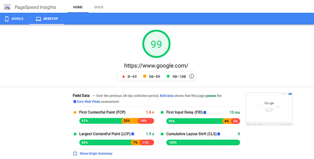Click the 7% orange LCP bar segment
The width and height of the screenshot is (314, 159).
[x=135, y=143]
